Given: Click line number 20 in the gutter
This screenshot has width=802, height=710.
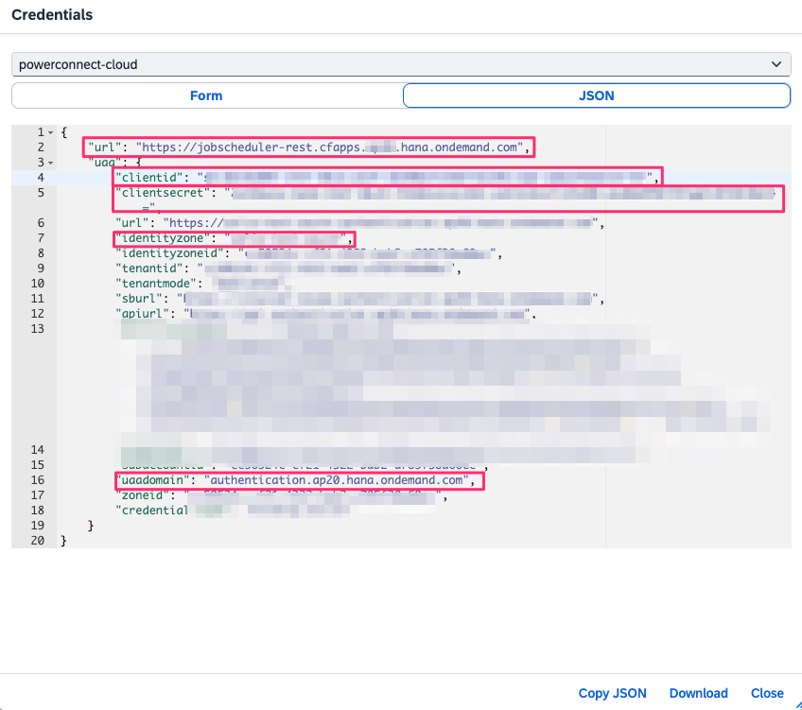Looking at the screenshot, I should coord(38,541).
